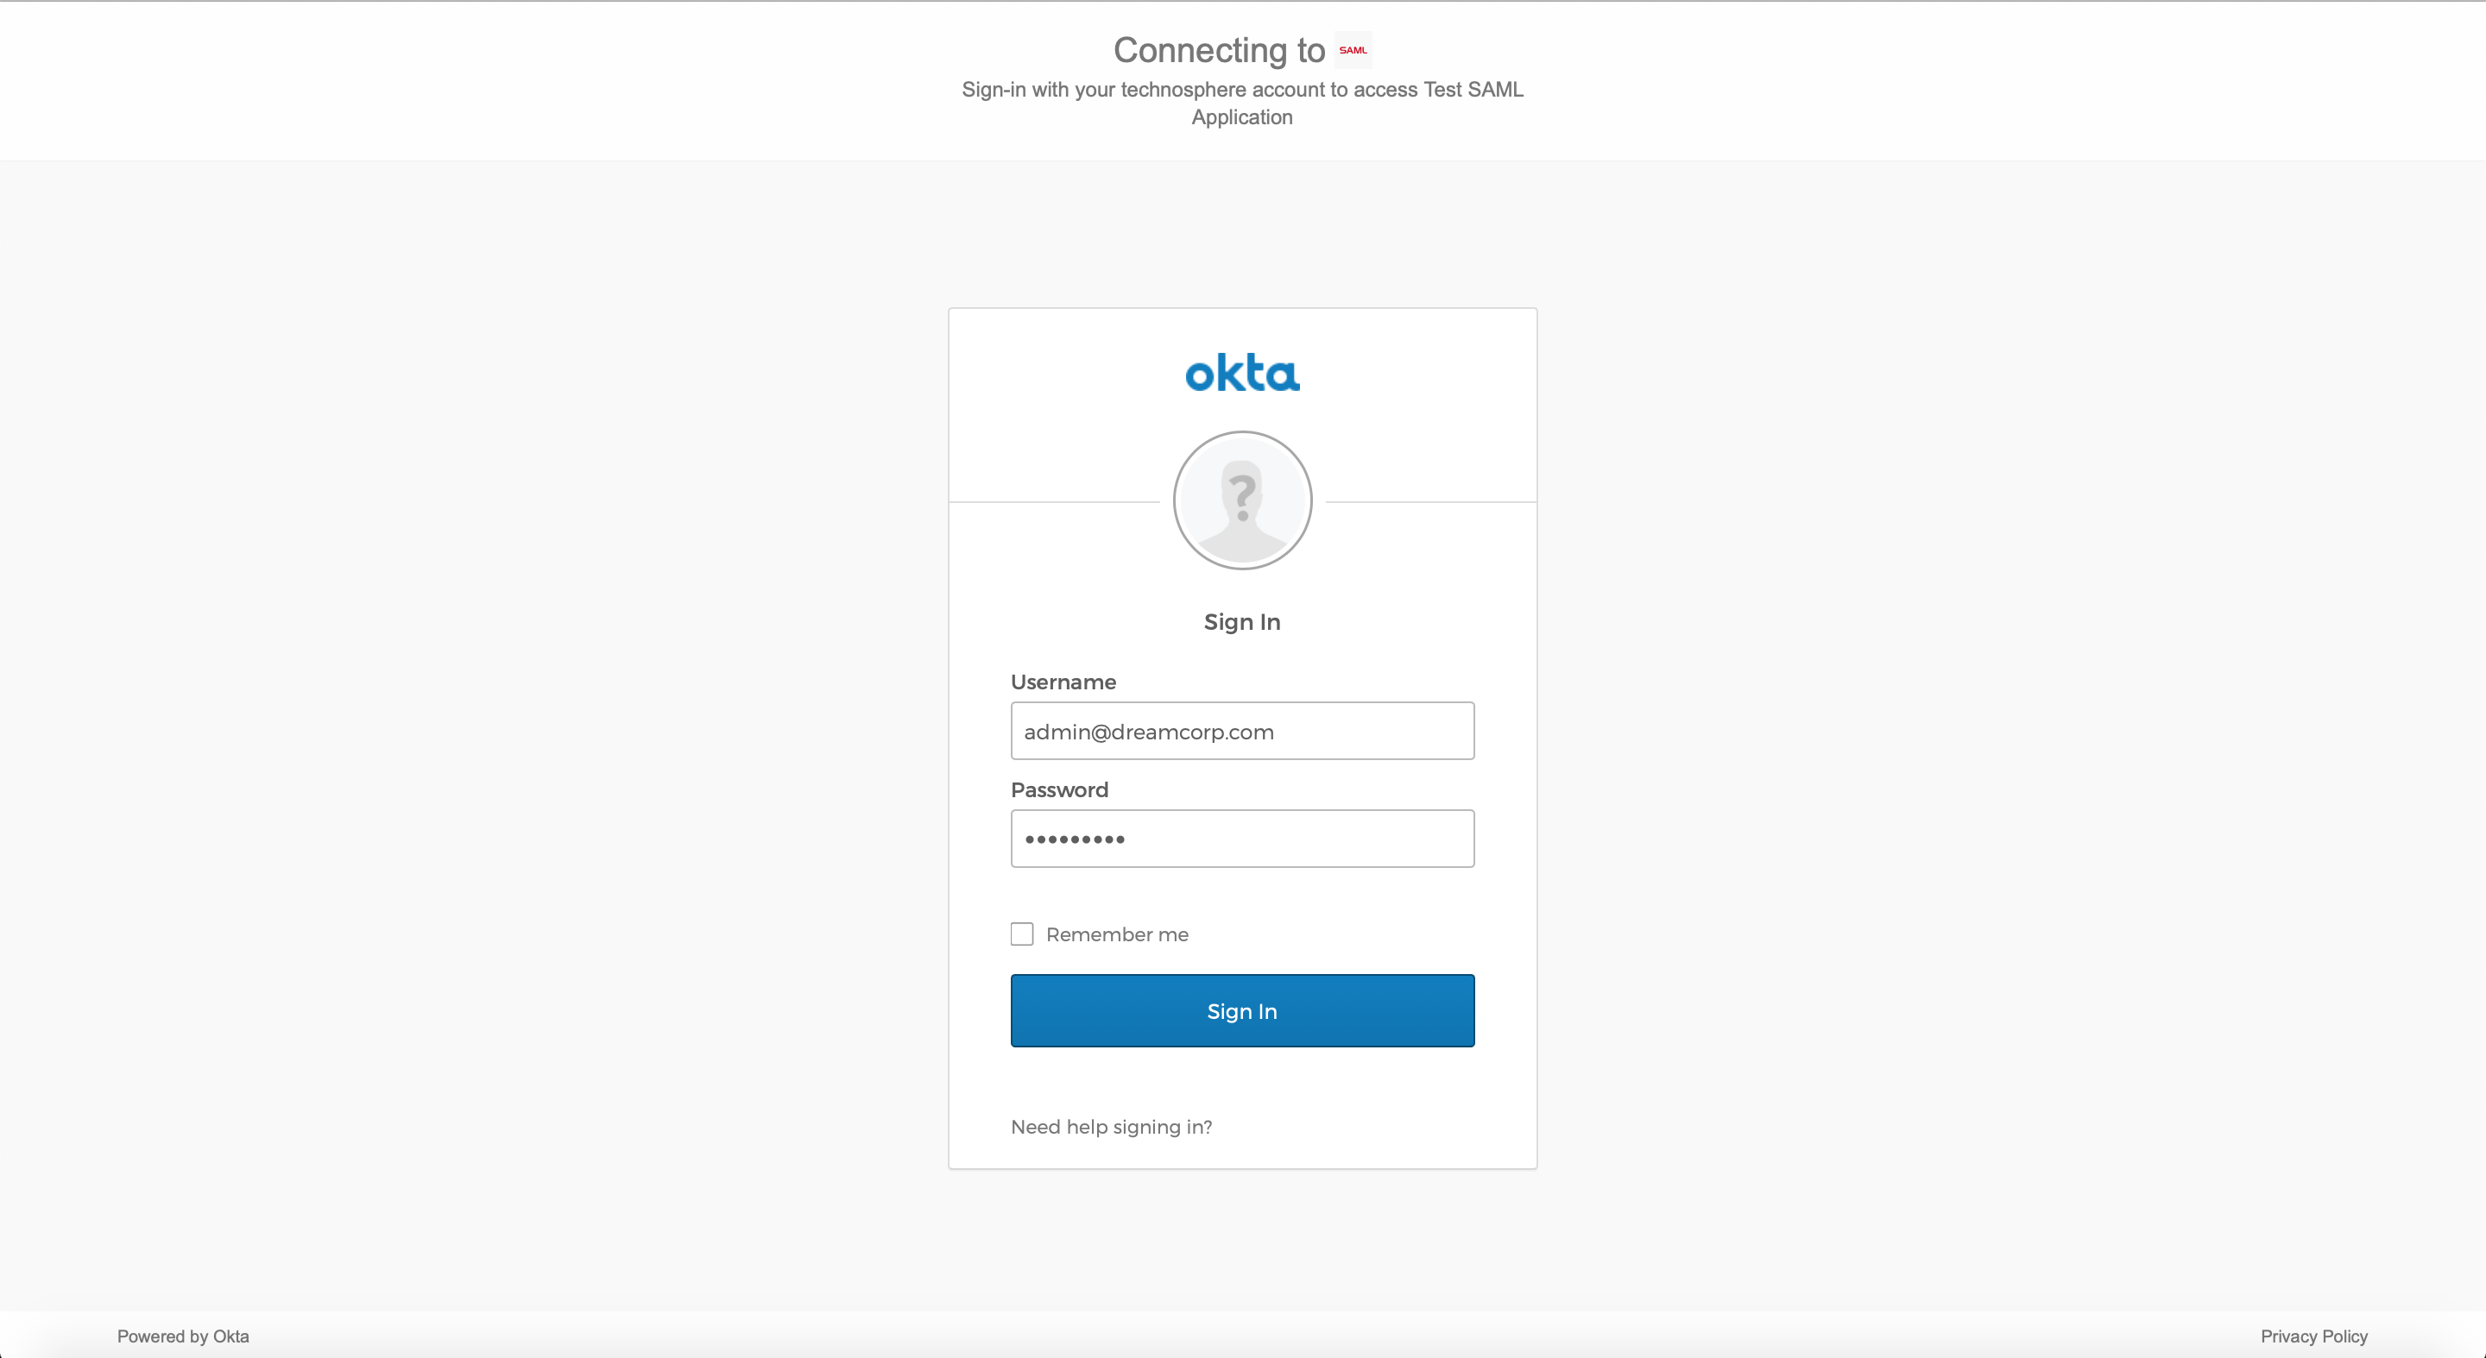Screen dimensions: 2486x1358
Task: Toggle the Remember me checkbox
Action: pos(1022,934)
